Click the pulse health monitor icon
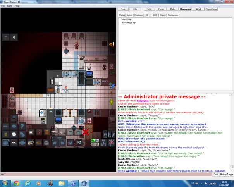The width and height of the screenshot is (234, 187). click(112, 94)
